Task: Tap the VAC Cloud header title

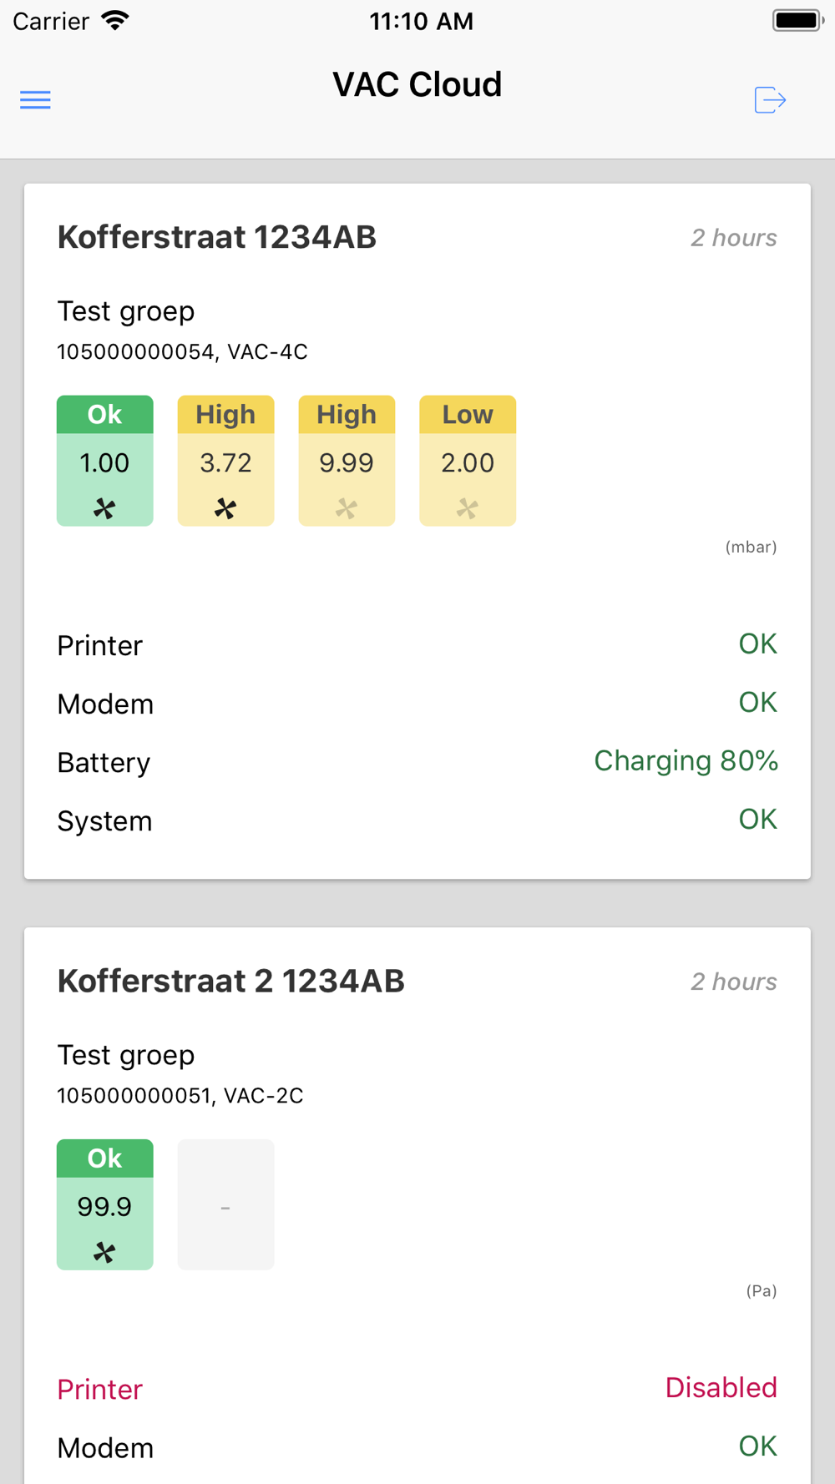Action: [x=417, y=84]
